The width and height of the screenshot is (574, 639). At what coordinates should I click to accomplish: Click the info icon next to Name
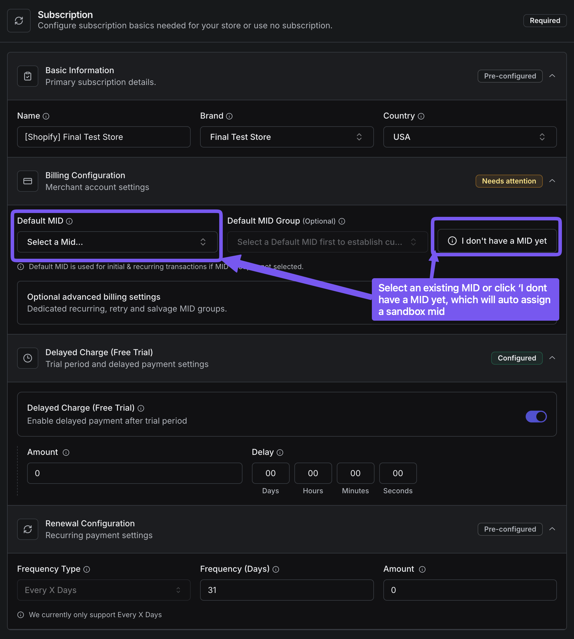46,116
